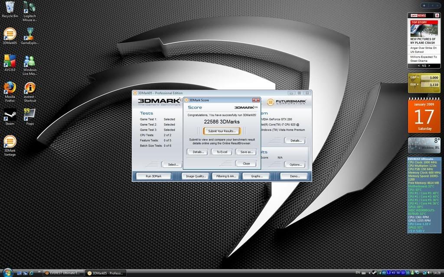Image resolution: width=444 pixels, height=277 pixels.
Task: Click Submit Your Results button
Action: (222, 131)
